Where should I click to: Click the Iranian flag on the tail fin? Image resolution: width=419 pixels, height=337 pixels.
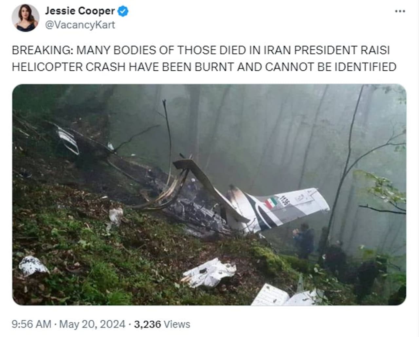271,203
